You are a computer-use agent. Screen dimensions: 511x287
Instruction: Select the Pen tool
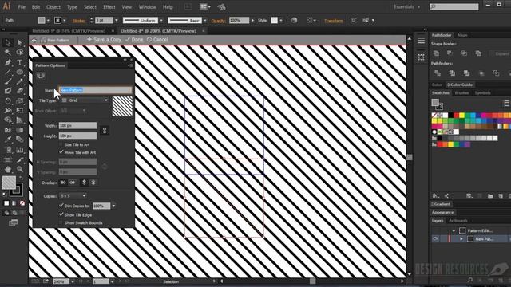[x=8, y=62]
